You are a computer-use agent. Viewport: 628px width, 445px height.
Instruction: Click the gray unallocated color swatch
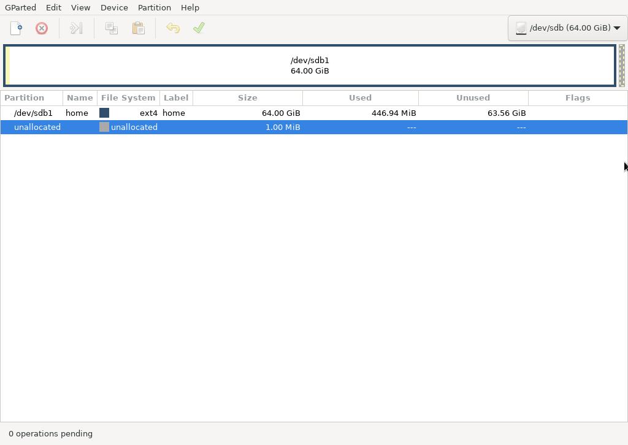(x=104, y=127)
